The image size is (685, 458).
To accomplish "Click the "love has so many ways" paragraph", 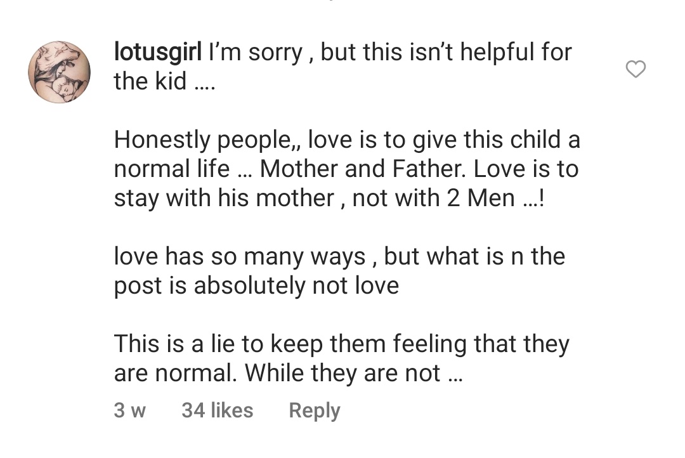I will (339, 271).
